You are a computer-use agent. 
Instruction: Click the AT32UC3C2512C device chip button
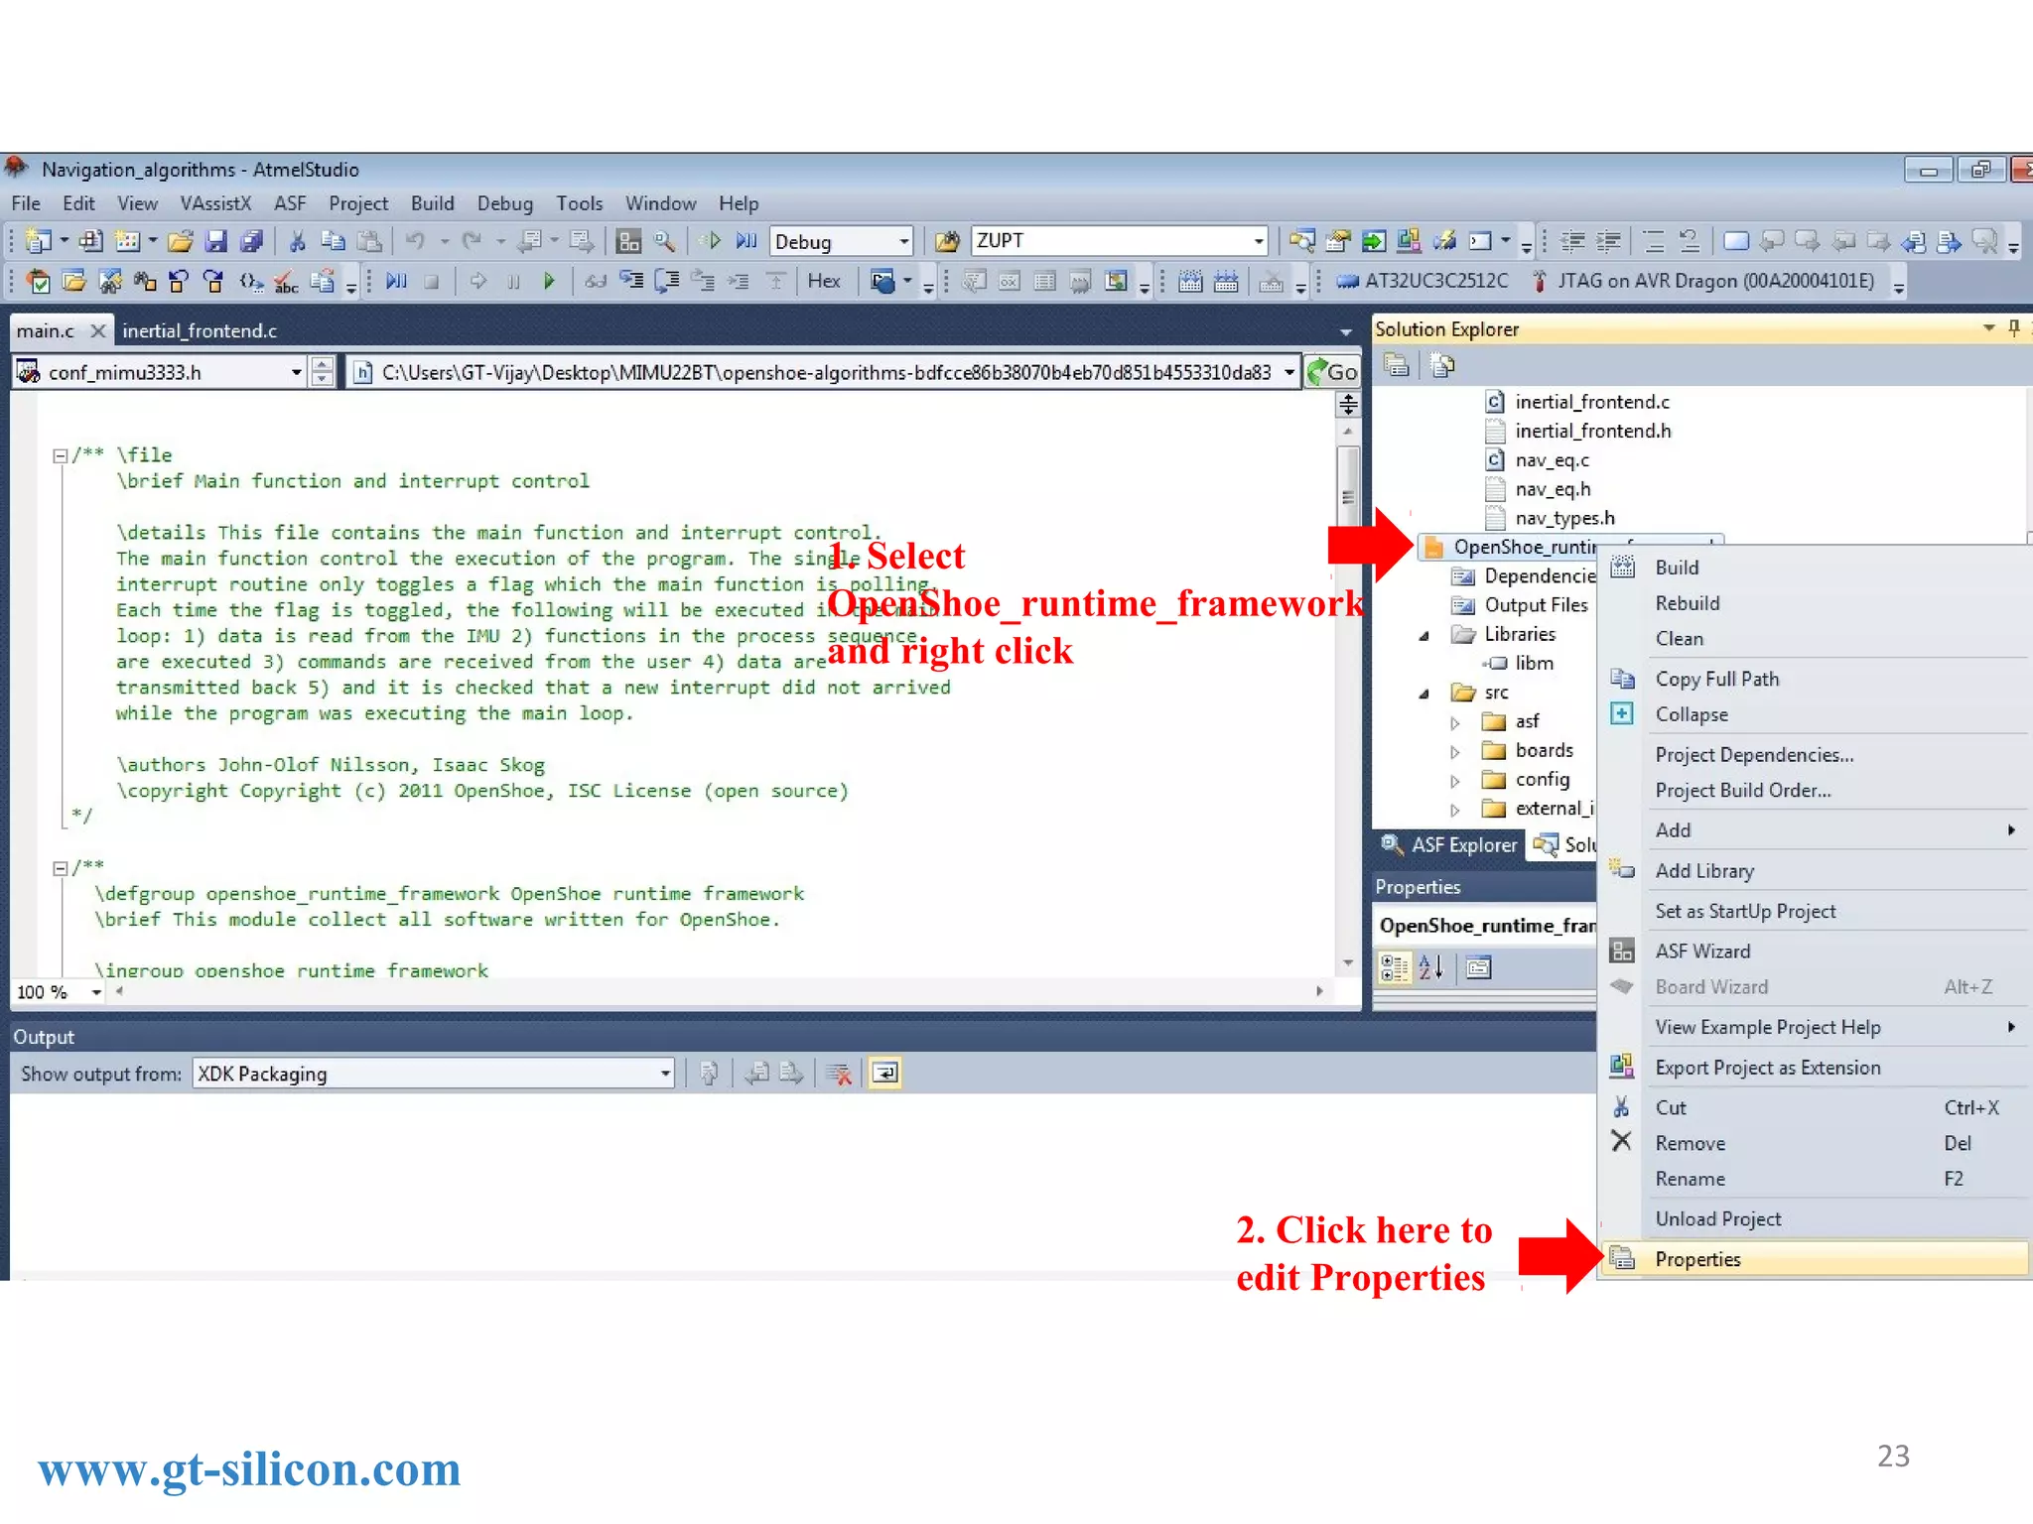1422,282
